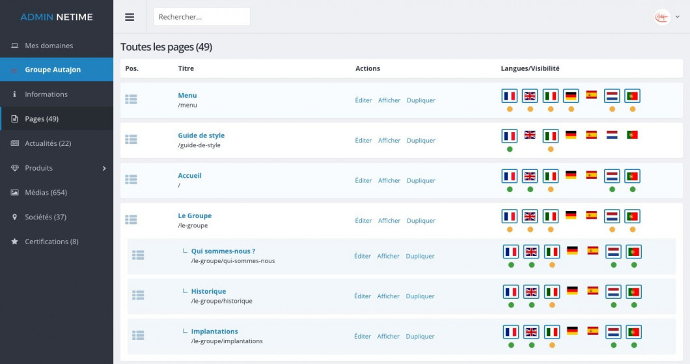Click reorder handle of Accueil row
This screenshot has width=690, height=364.
coord(131,180)
